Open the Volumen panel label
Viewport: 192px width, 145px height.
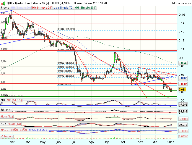[7, 136]
